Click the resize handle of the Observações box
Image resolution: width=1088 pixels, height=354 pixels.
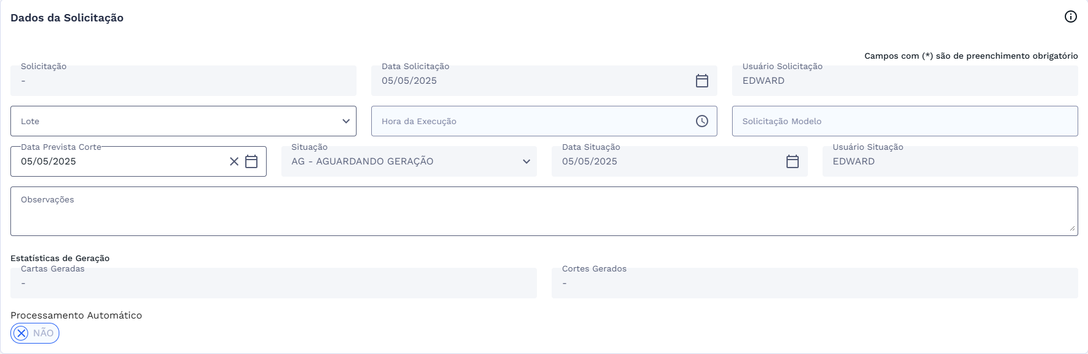pos(1074,228)
